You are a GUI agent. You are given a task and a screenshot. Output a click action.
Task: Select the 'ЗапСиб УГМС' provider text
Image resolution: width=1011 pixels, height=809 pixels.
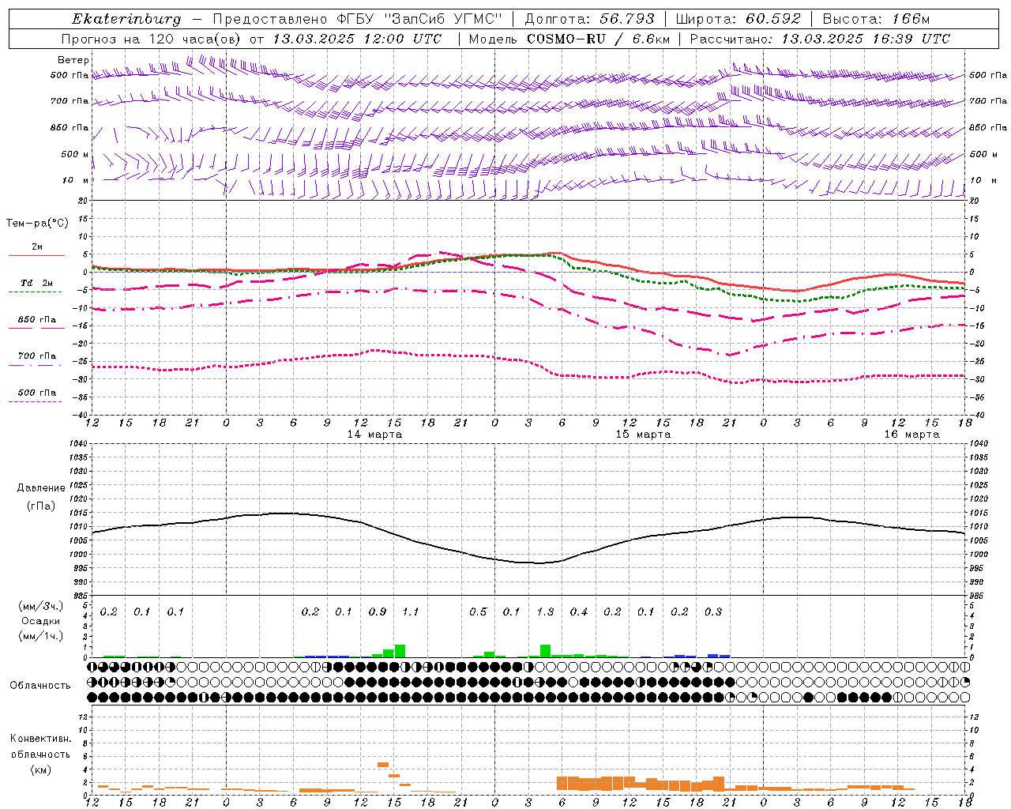click(x=442, y=19)
